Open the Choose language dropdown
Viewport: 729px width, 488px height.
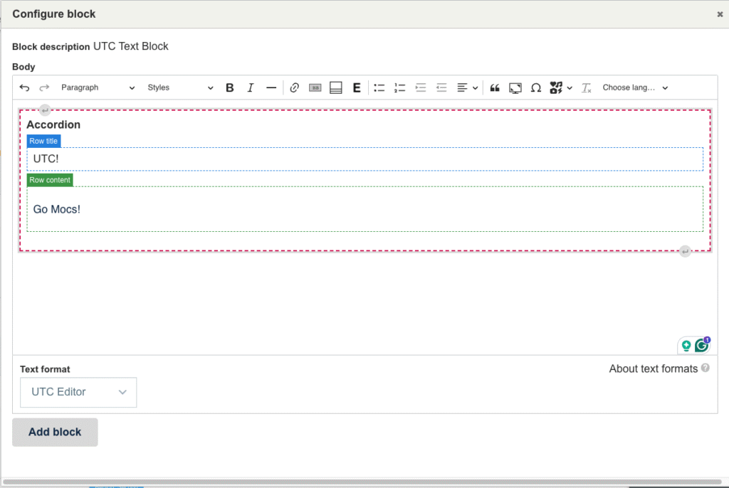(635, 87)
